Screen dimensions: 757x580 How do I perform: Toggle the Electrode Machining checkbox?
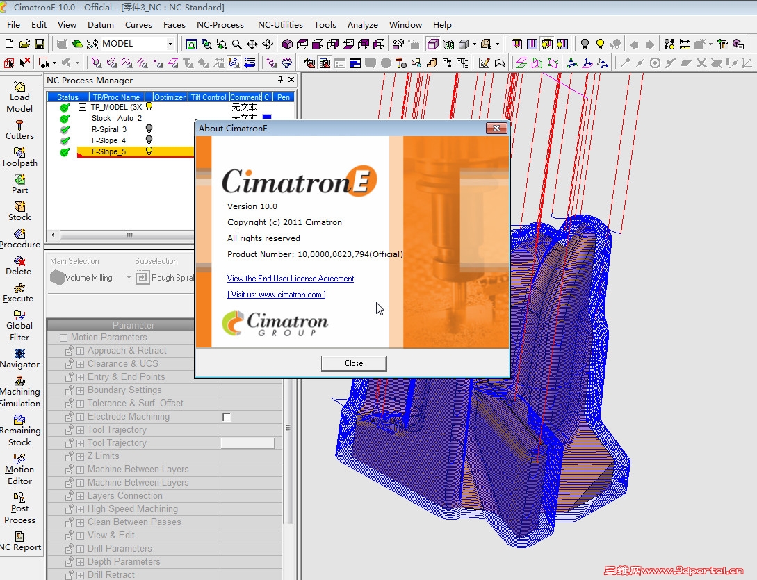[227, 417]
